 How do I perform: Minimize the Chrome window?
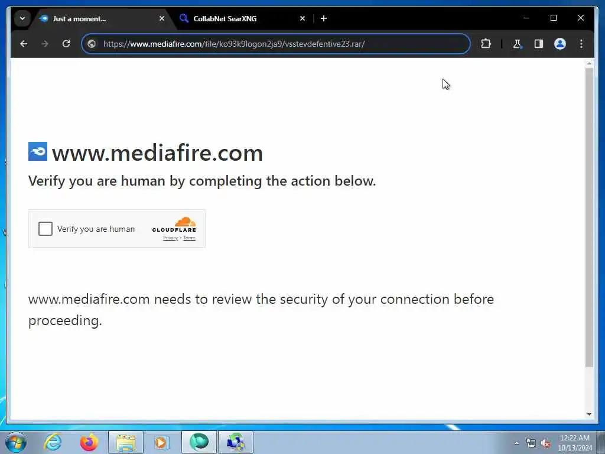(x=526, y=18)
